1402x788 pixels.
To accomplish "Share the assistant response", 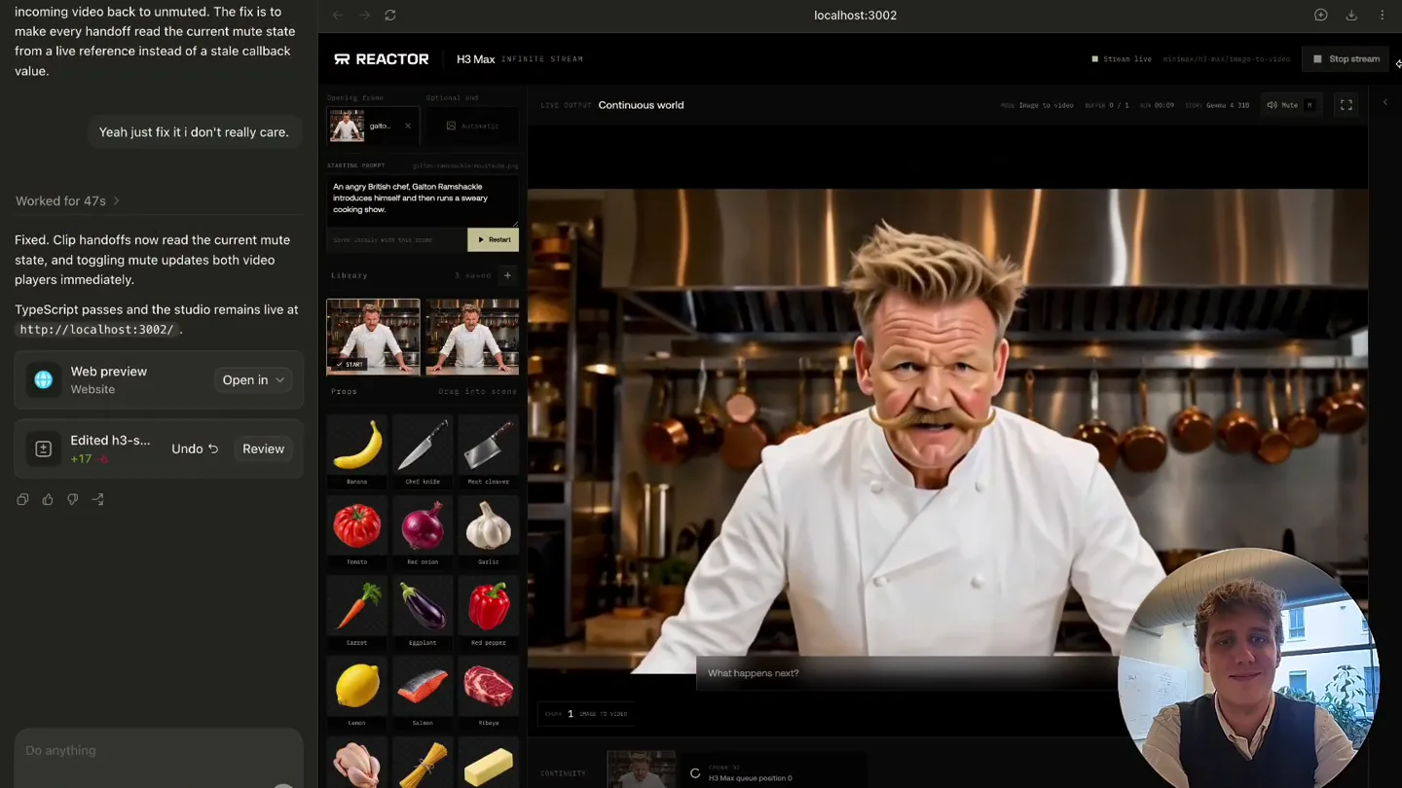I will tap(98, 499).
